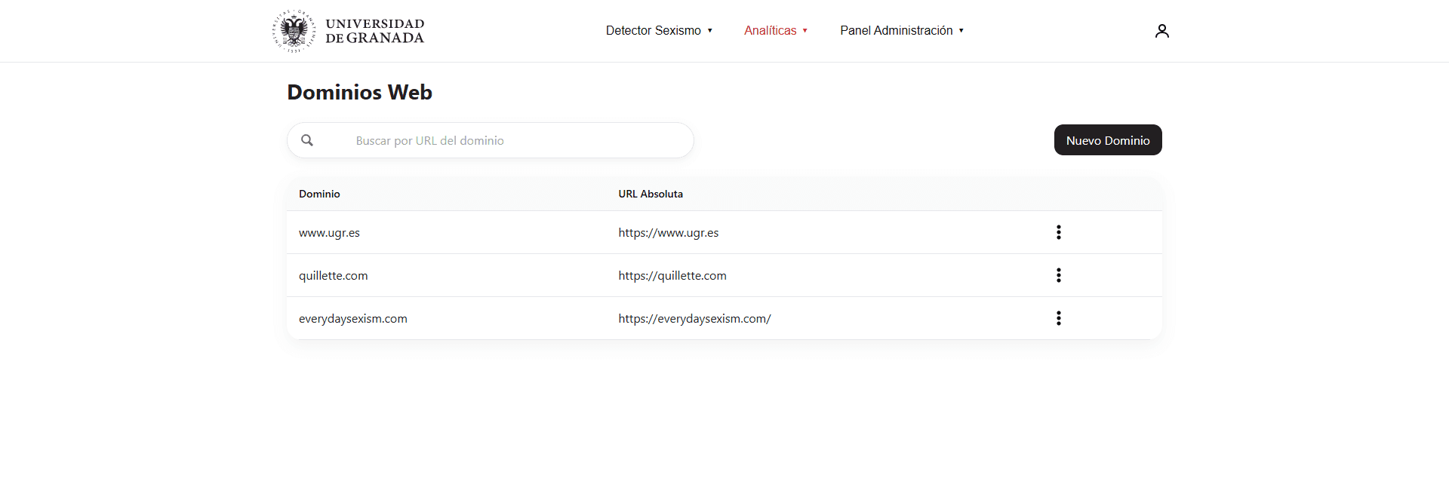Expand the Analíticas dropdown menu

pyautogui.click(x=776, y=30)
